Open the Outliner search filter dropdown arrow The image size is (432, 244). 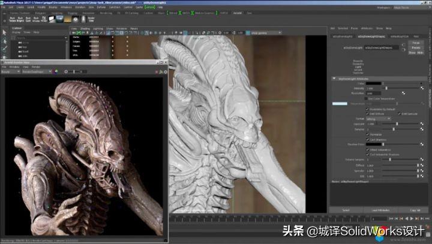coord(66,37)
